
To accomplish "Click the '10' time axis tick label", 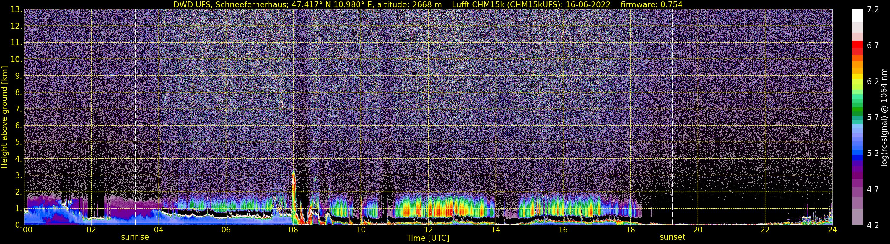I will pyautogui.click(x=361, y=230).
